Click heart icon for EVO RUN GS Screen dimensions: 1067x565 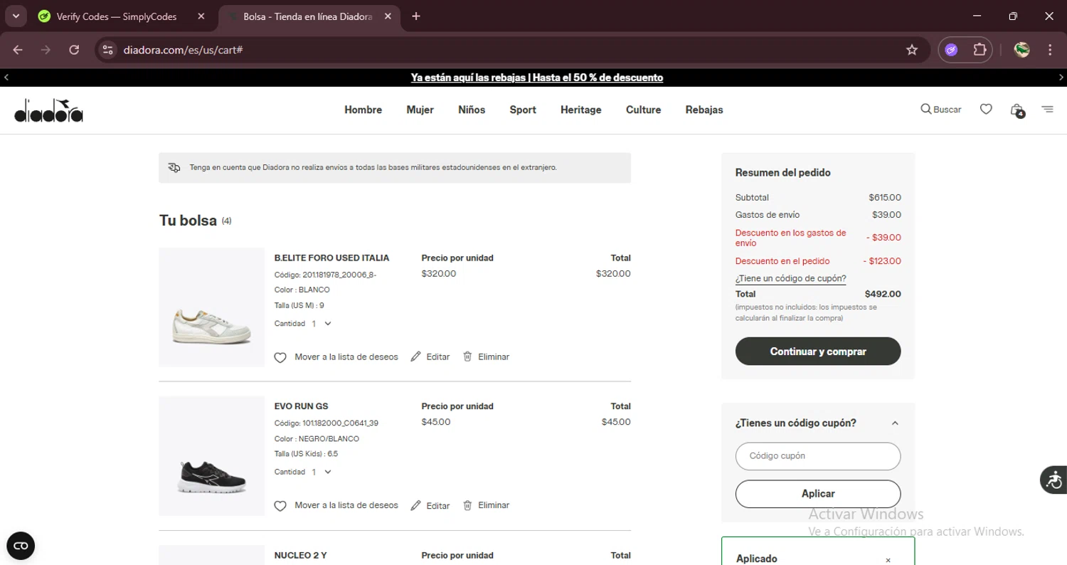point(280,506)
